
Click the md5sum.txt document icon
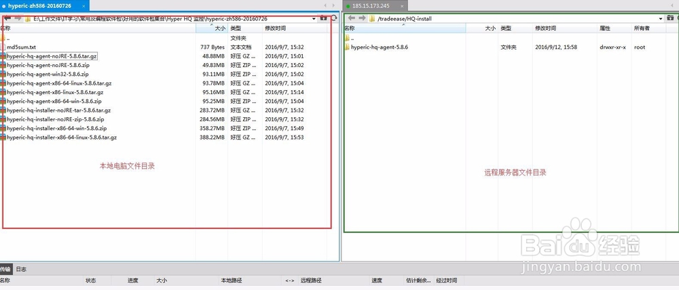click(x=3, y=47)
